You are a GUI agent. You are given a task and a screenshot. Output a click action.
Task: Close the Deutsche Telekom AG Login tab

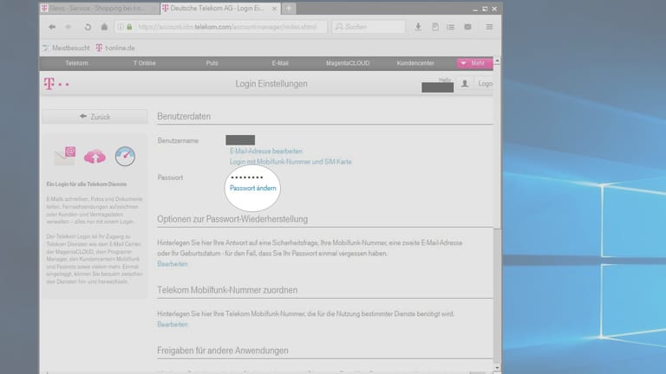click(x=274, y=9)
